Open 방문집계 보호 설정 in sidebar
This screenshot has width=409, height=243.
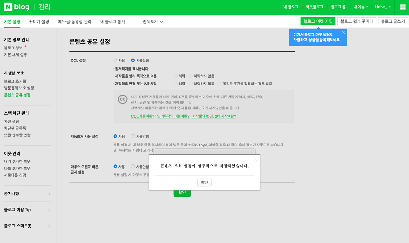(19, 88)
